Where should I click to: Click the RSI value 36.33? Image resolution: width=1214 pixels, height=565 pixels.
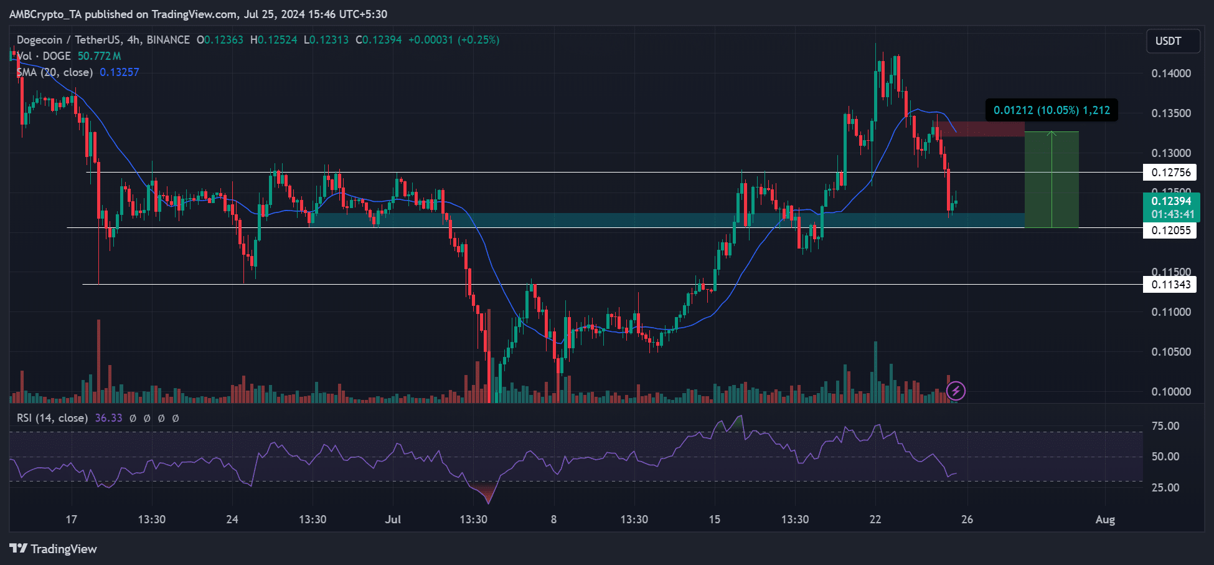[109, 418]
